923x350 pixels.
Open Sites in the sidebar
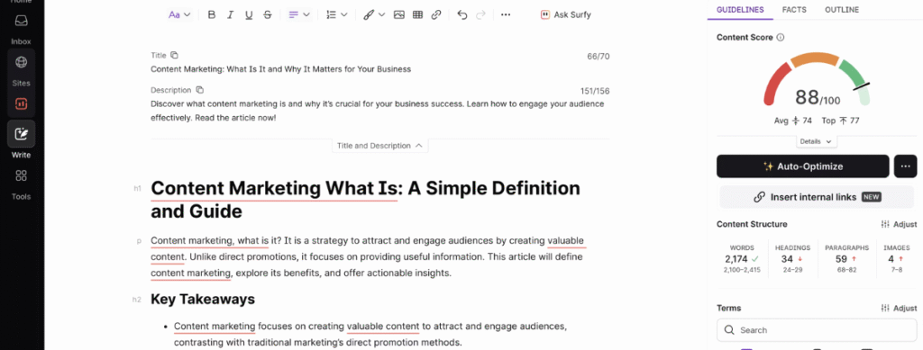click(21, 69)
